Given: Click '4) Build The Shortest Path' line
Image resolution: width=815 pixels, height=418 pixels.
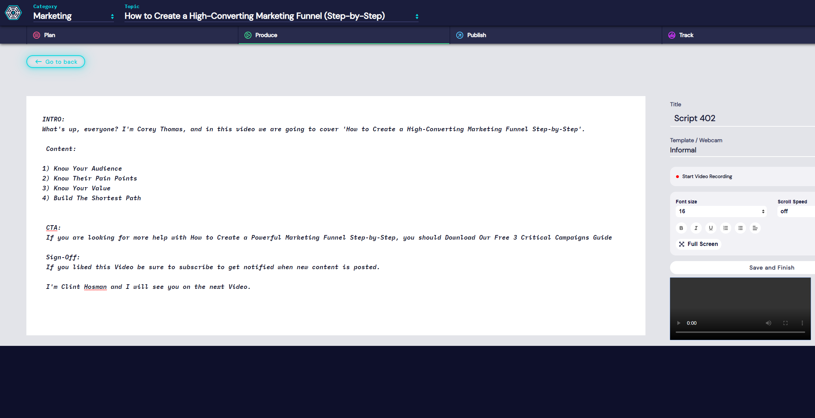Looking at the screenshot, I should tap(91, 198).
